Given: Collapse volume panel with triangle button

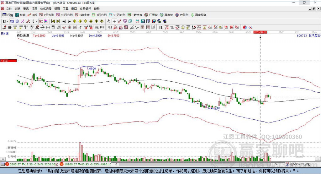Looking at the screenshot, I should point(3,159).
